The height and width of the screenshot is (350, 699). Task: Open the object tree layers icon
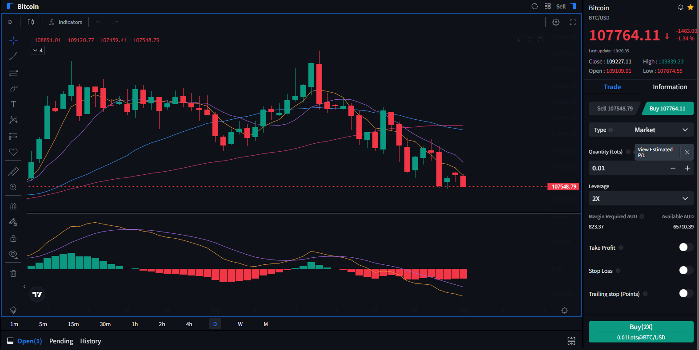pos(13,310)
